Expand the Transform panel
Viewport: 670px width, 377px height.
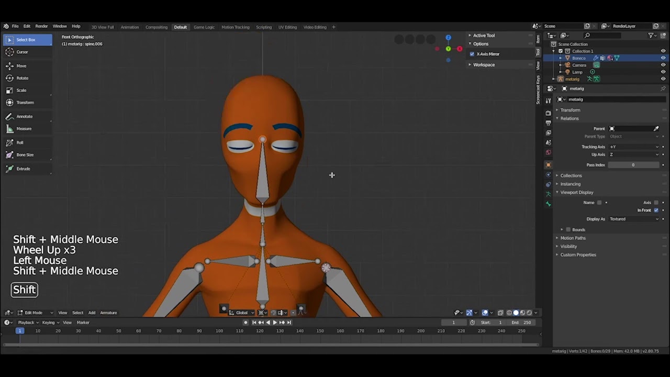pos(570,110)
